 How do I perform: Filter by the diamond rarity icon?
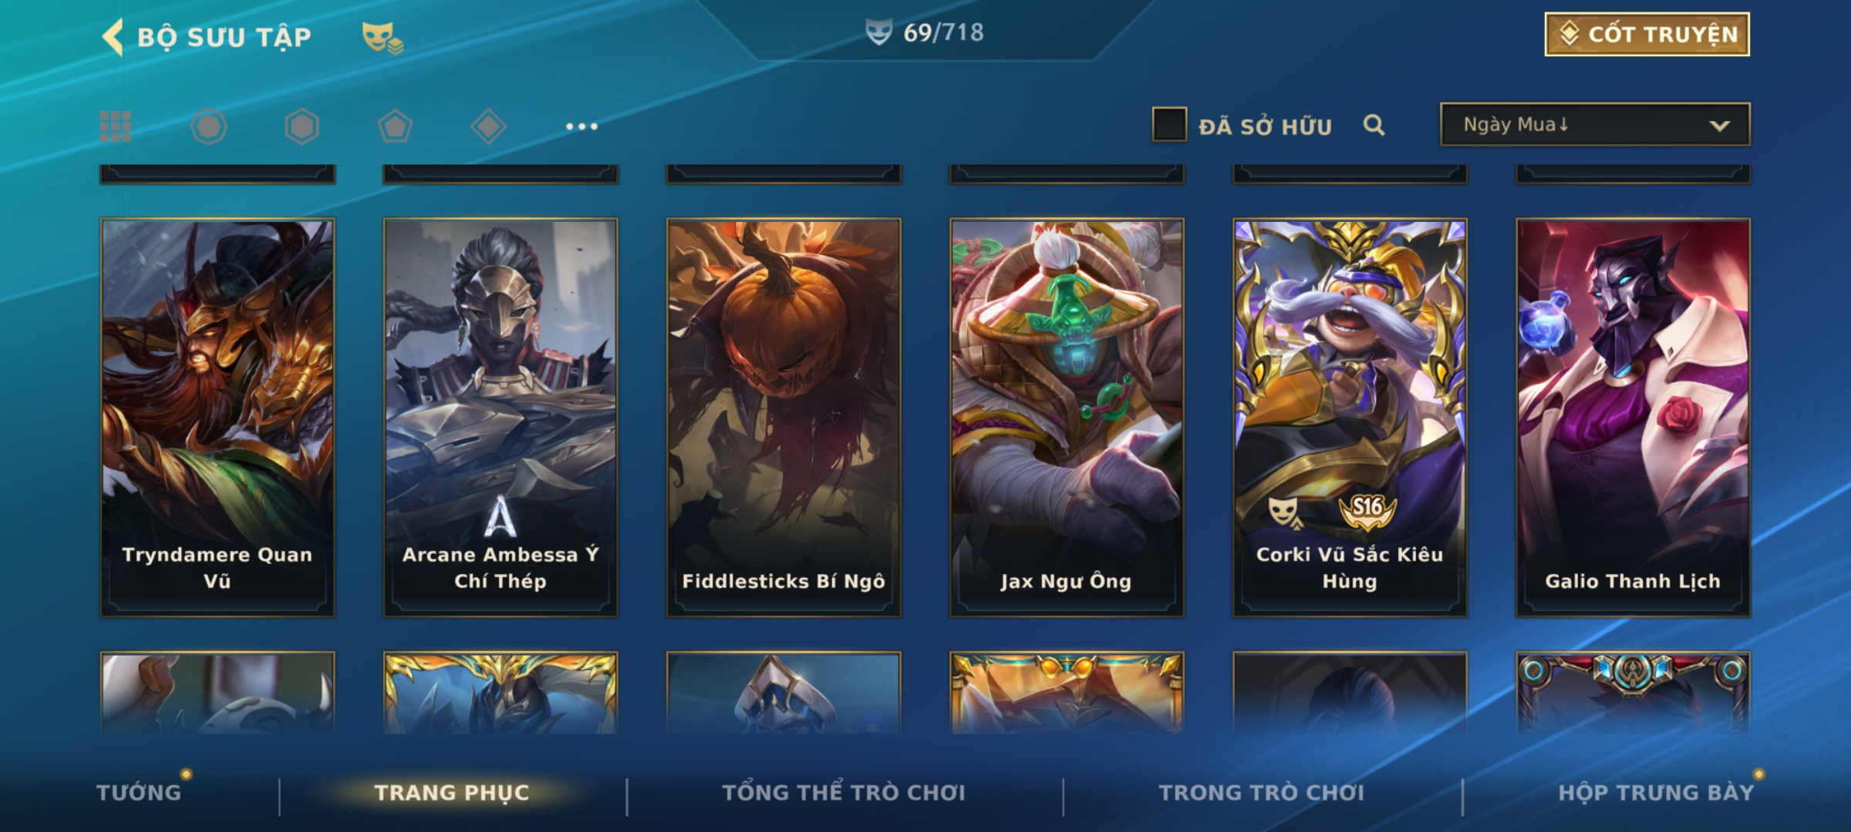(x=488, y=126)
